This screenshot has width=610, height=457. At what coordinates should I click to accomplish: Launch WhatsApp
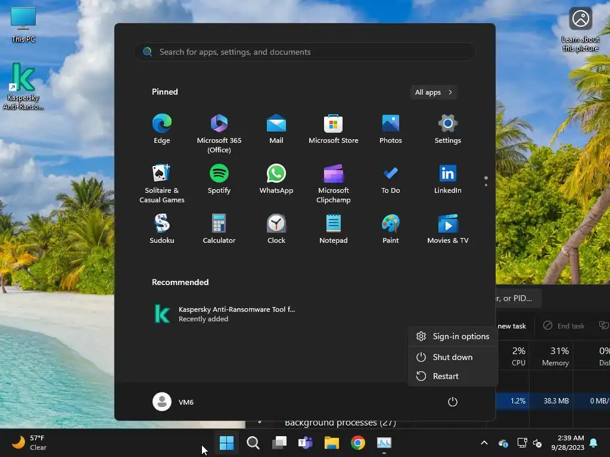click(x=276, y=179)
